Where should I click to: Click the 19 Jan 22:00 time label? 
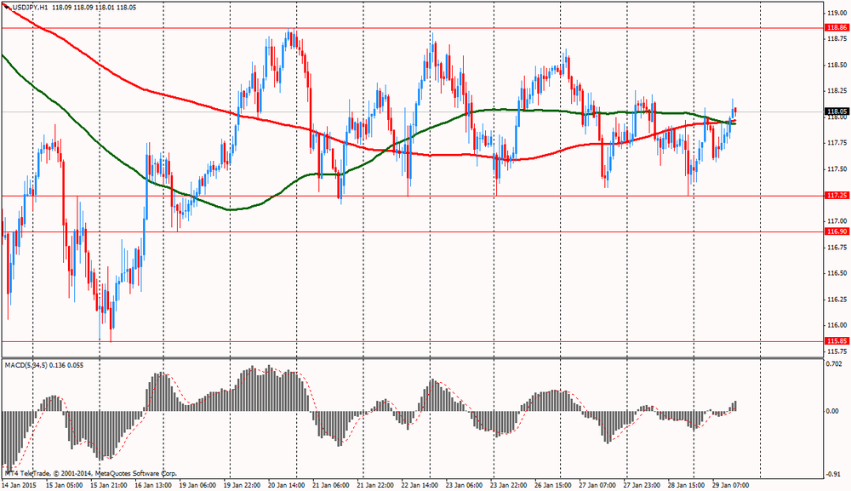tap(243, 485)
